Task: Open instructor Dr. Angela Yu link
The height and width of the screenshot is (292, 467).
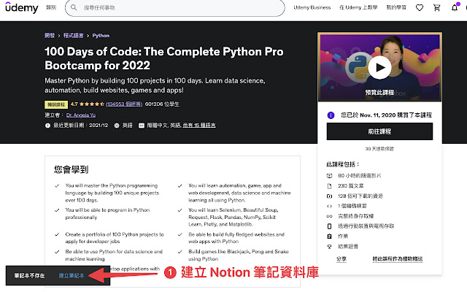Action: (x=81, y=115)
